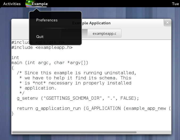Place cursor on main (int argc line

point(50,63)
